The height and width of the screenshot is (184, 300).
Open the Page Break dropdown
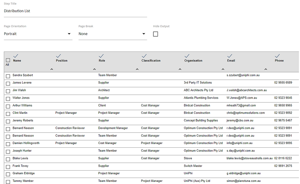pyautogui.click(x=113, y=34)
